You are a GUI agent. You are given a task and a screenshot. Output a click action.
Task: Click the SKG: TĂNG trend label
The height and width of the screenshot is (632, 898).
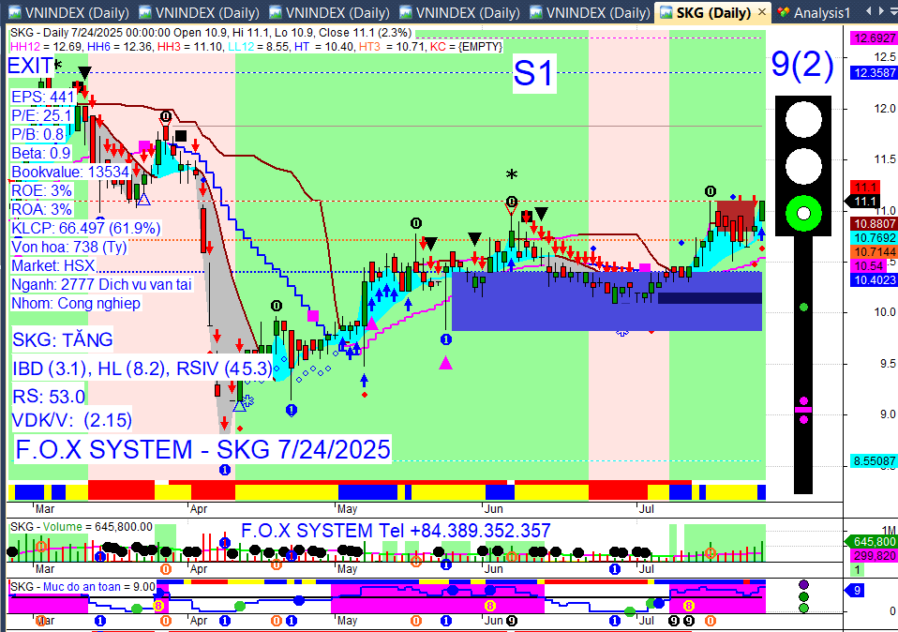63,339
